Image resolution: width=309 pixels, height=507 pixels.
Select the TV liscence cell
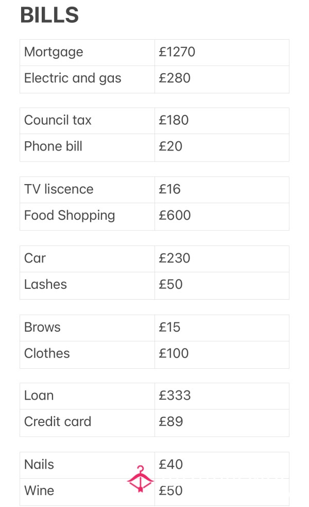[87, 190]
